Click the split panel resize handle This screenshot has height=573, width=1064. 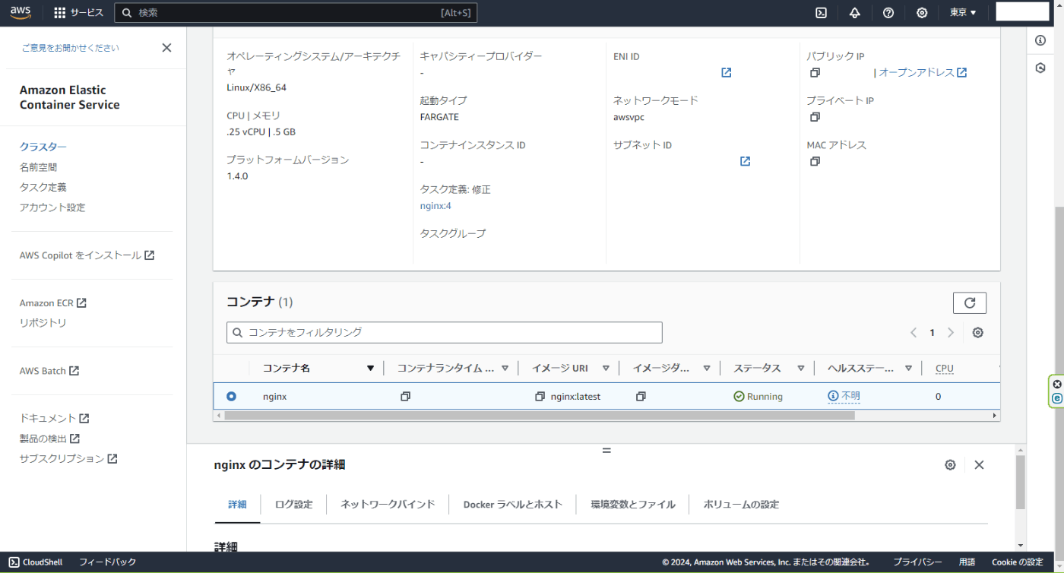[x=606, y=451]
